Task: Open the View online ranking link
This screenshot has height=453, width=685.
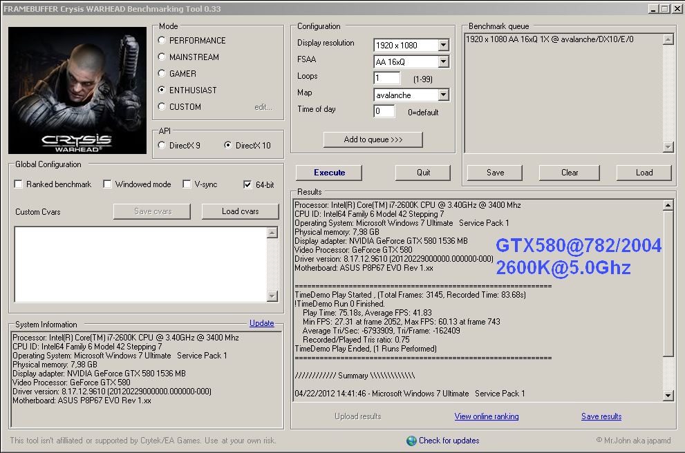Action: click(487, 417)
